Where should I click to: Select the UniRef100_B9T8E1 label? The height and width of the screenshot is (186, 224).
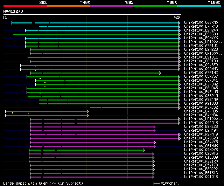click(201, 57)
